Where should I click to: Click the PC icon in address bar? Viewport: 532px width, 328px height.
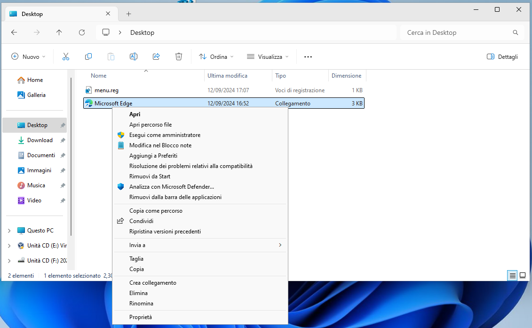[106, 32]
